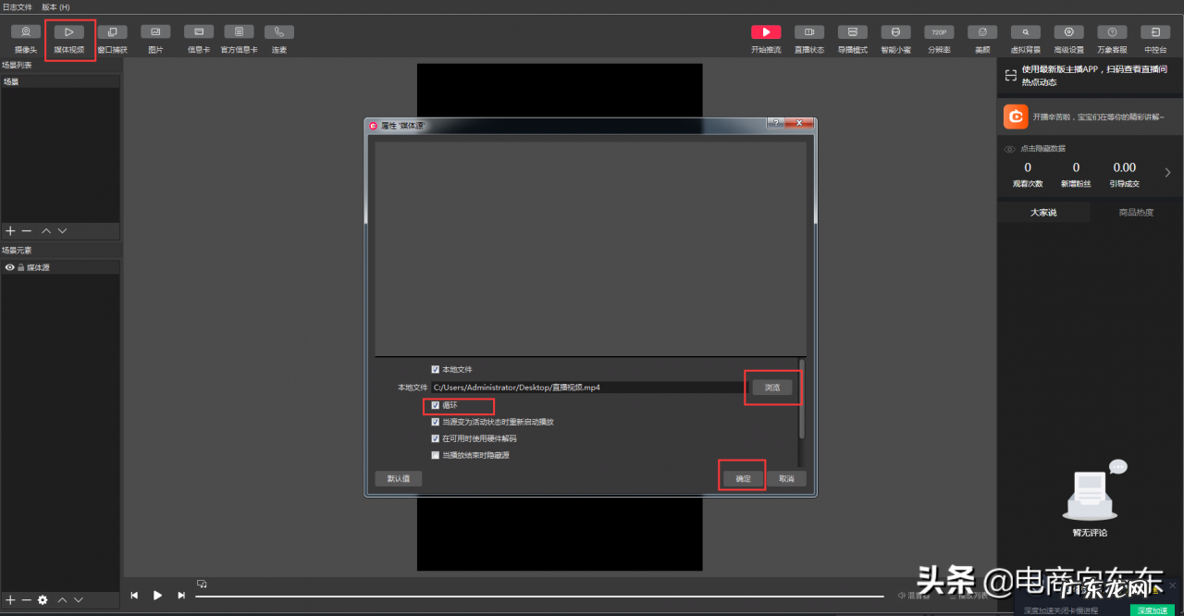Image resolution: width=1184 pixels, height=616 pixels.
Task: Click 点击隐藏数据 to hide data
Action: point(1041,148)
